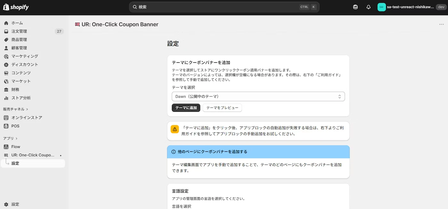Click the bottom 設定 gear icon

click(x=6, y=205)
